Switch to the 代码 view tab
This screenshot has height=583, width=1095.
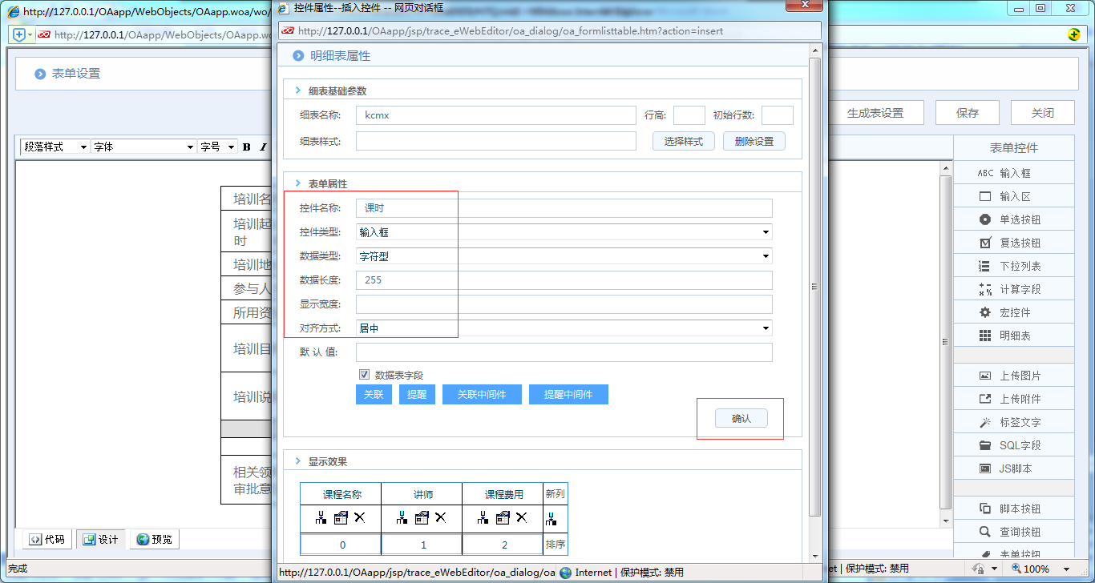[46, 539]
